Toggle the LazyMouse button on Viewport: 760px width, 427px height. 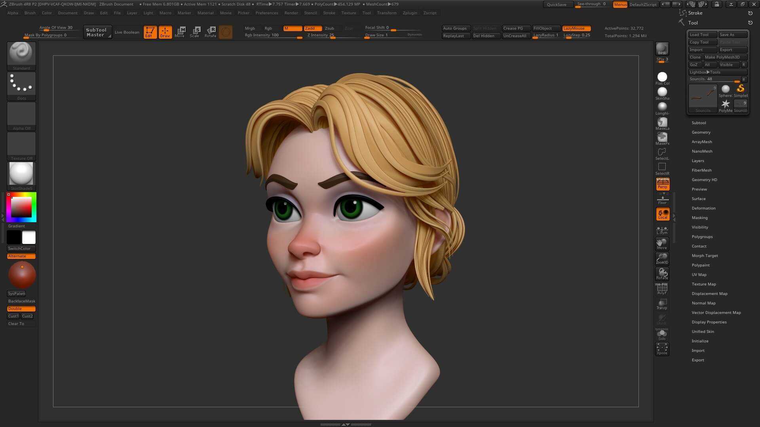(x=574, y=28)
